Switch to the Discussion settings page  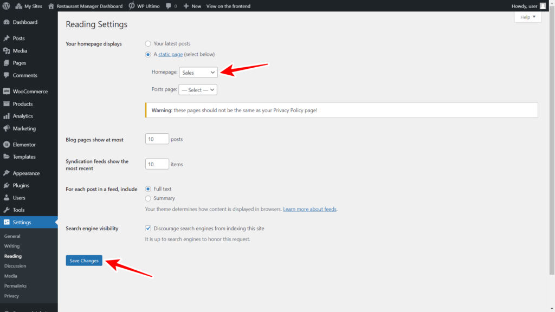[x=15, y=266]
